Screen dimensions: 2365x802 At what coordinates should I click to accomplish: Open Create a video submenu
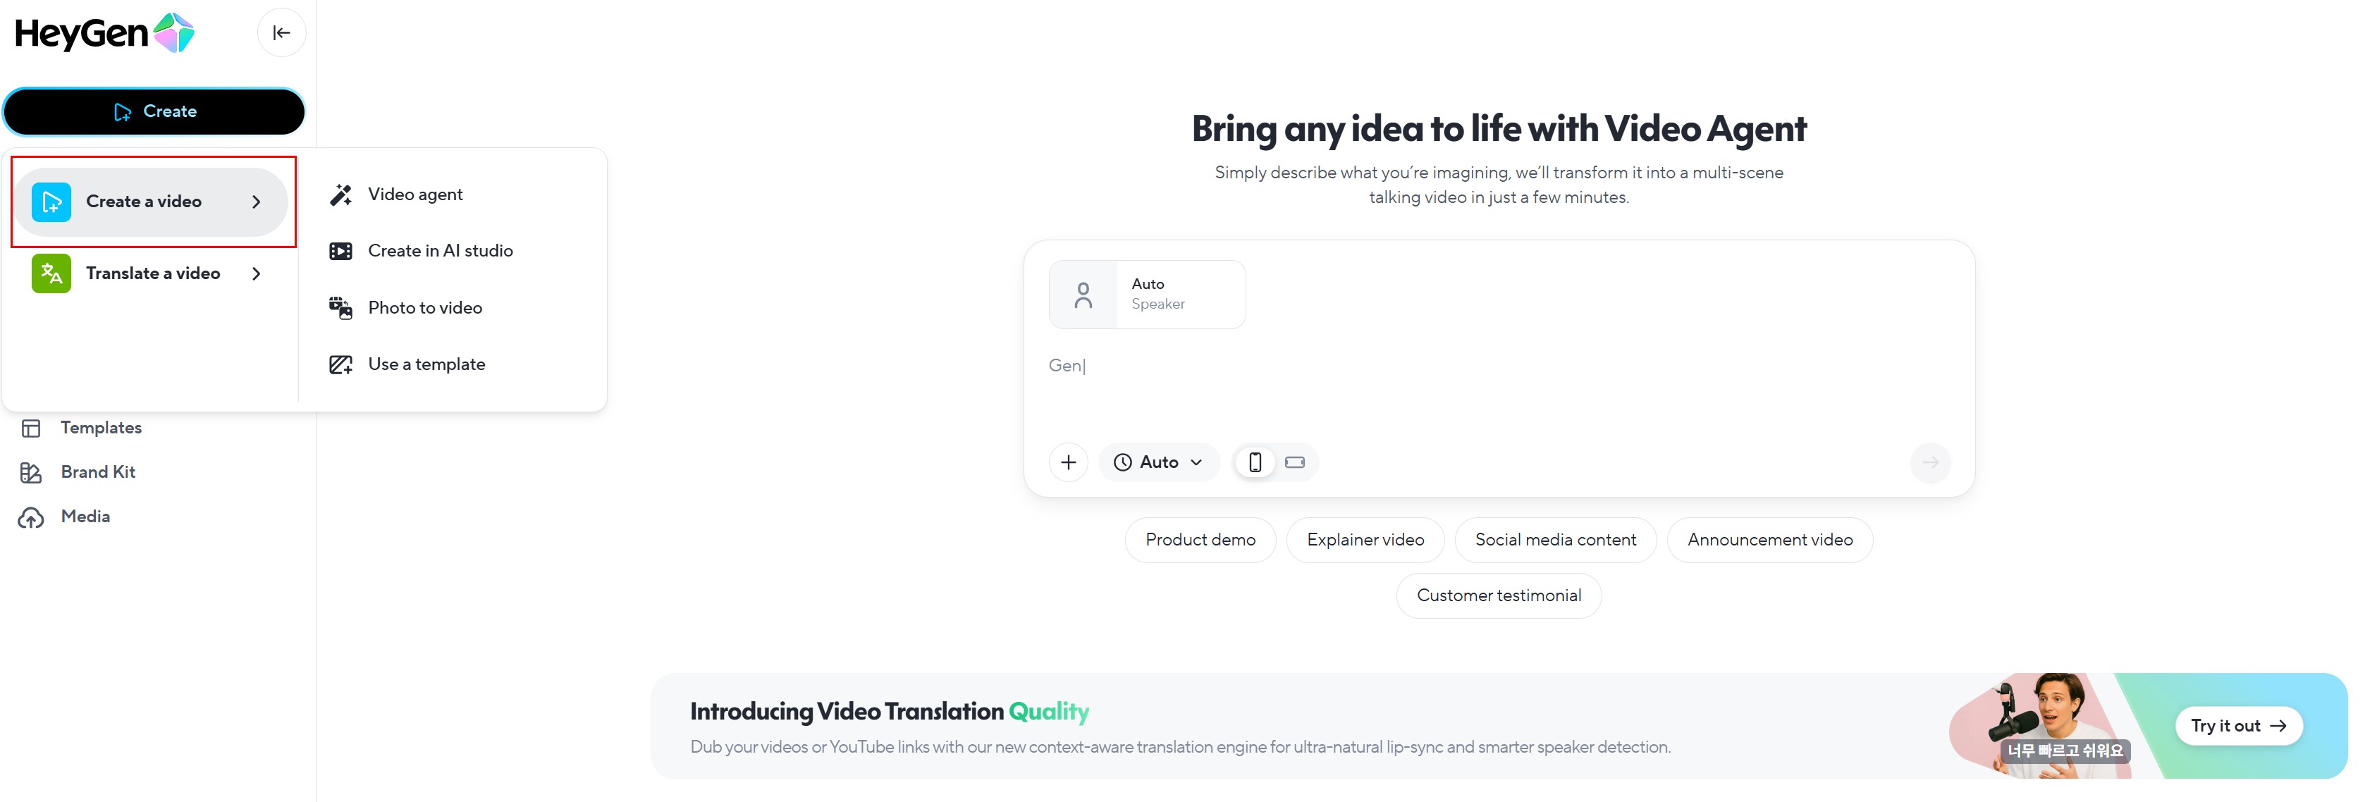151,201
